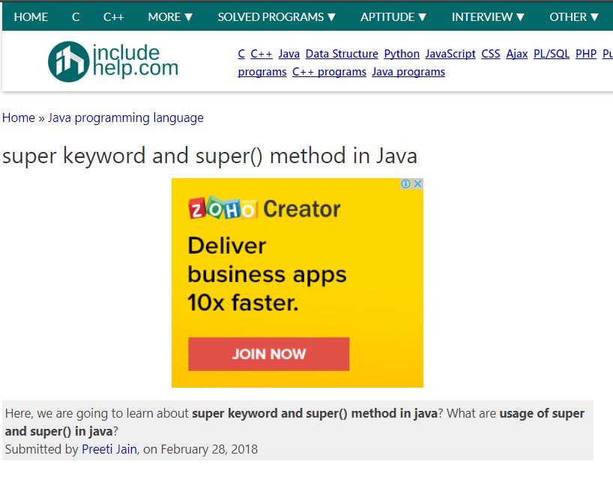The width and height of the screenshot is (613, 479).
Task: Expand the SOLVED PROGRAMS dropdown
Action: click(277, 16)
